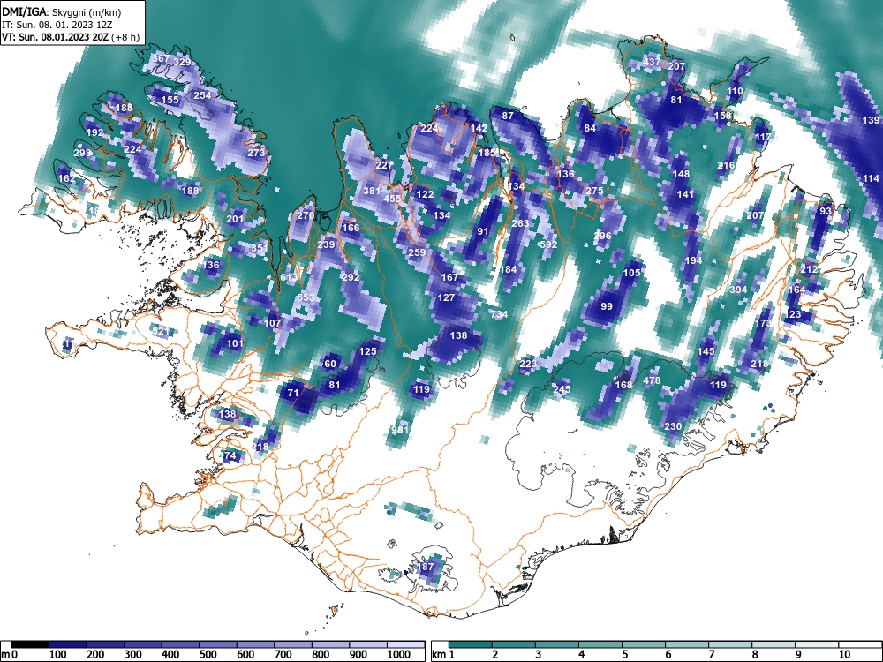Click the visibility value 125

(x=367, y=352)
